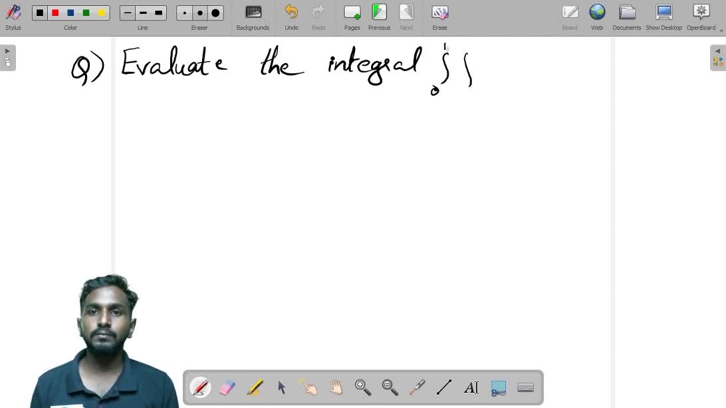726x408 pixels.
Task: Click the Zoom in magnifier tool
Action: [x=363, y=387]
